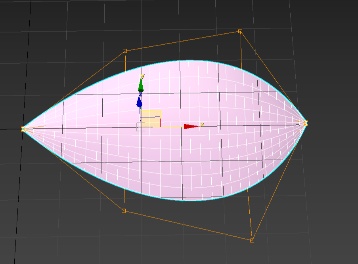Click the yellow y label of the gizmo
This screenshot has height=264, width=358.
143,76
